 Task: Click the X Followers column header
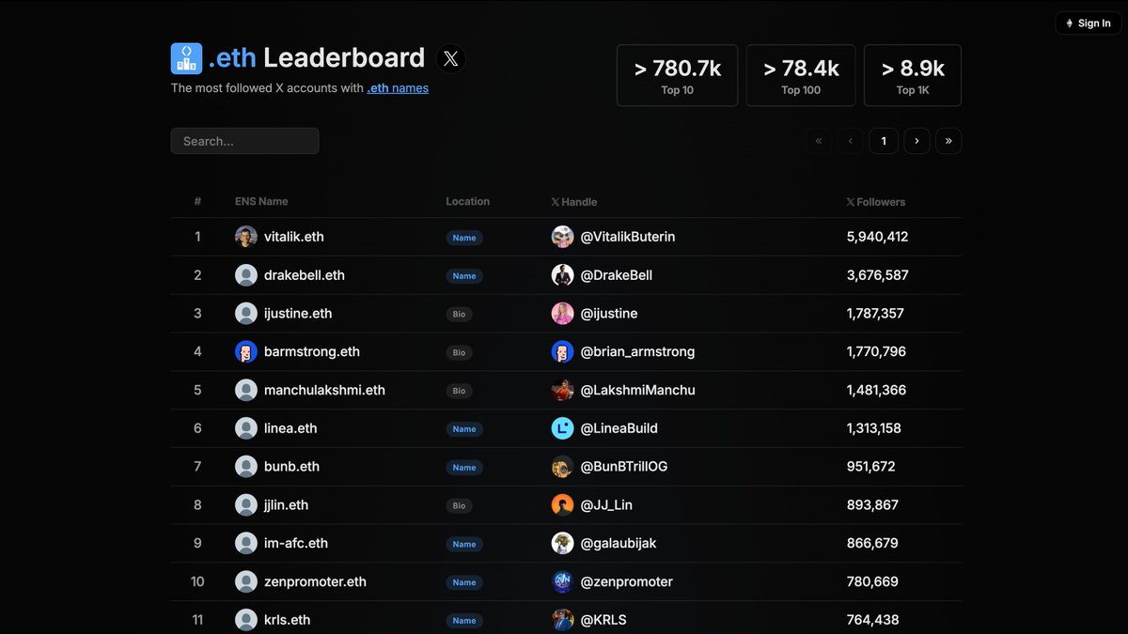point(876,202)
